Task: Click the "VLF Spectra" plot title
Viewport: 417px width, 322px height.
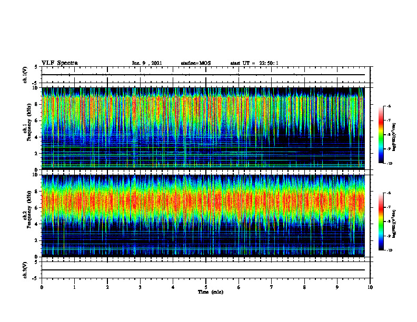Action: [59, 63]
